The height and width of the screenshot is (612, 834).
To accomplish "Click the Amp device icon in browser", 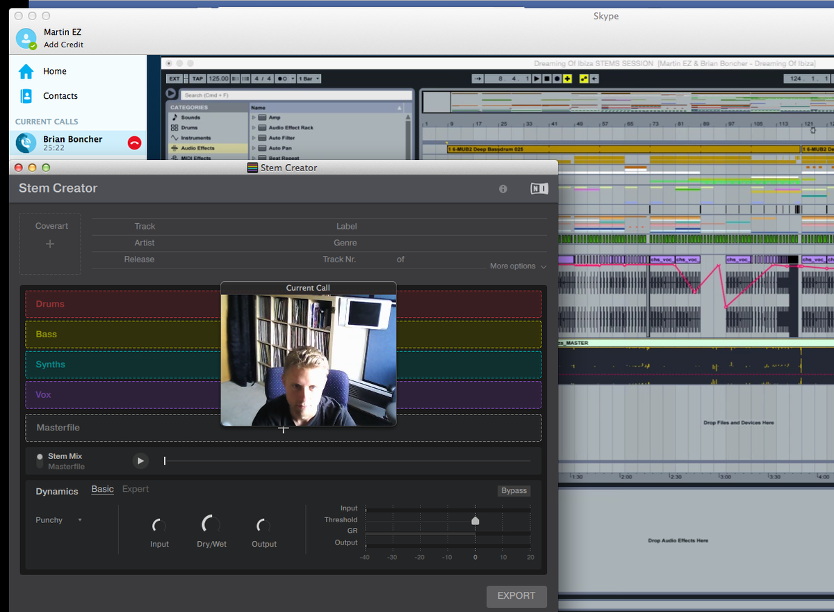I will pyautogui.click(x=263, y=118).
